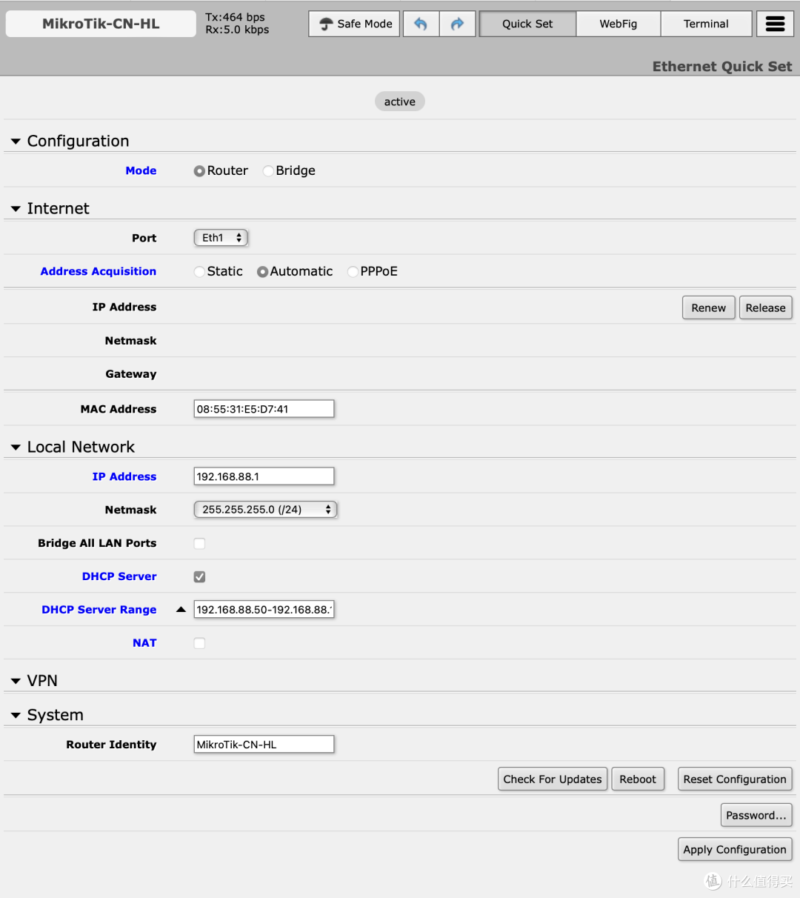
Task: Open the WebFig tab
Action: pyautogui.click(x=619, y=24)
